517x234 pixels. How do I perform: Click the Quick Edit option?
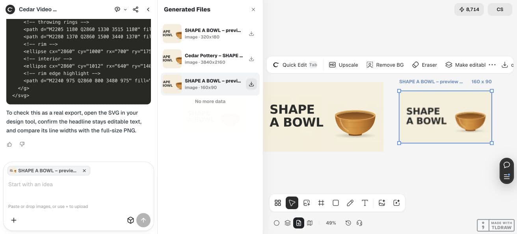296,65
